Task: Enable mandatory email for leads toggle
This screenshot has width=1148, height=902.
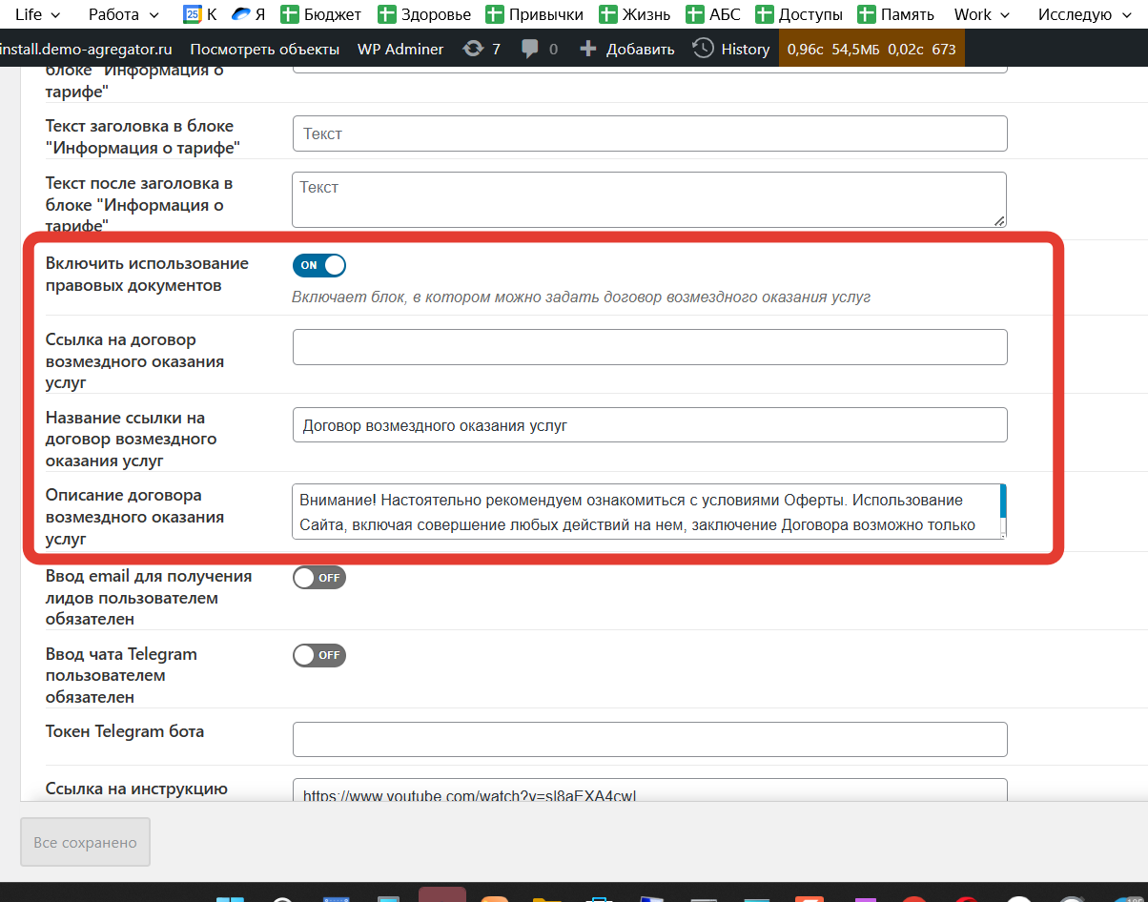Action: click(x=319, y=578)
